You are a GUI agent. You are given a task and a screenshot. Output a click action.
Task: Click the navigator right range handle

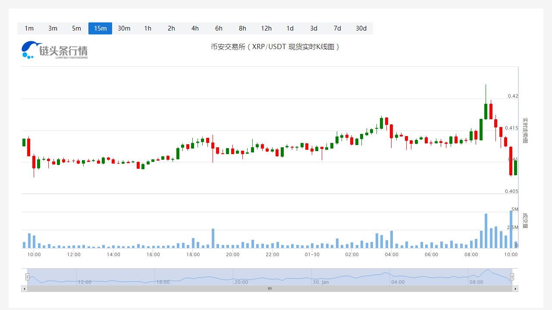tap(512, 277)
